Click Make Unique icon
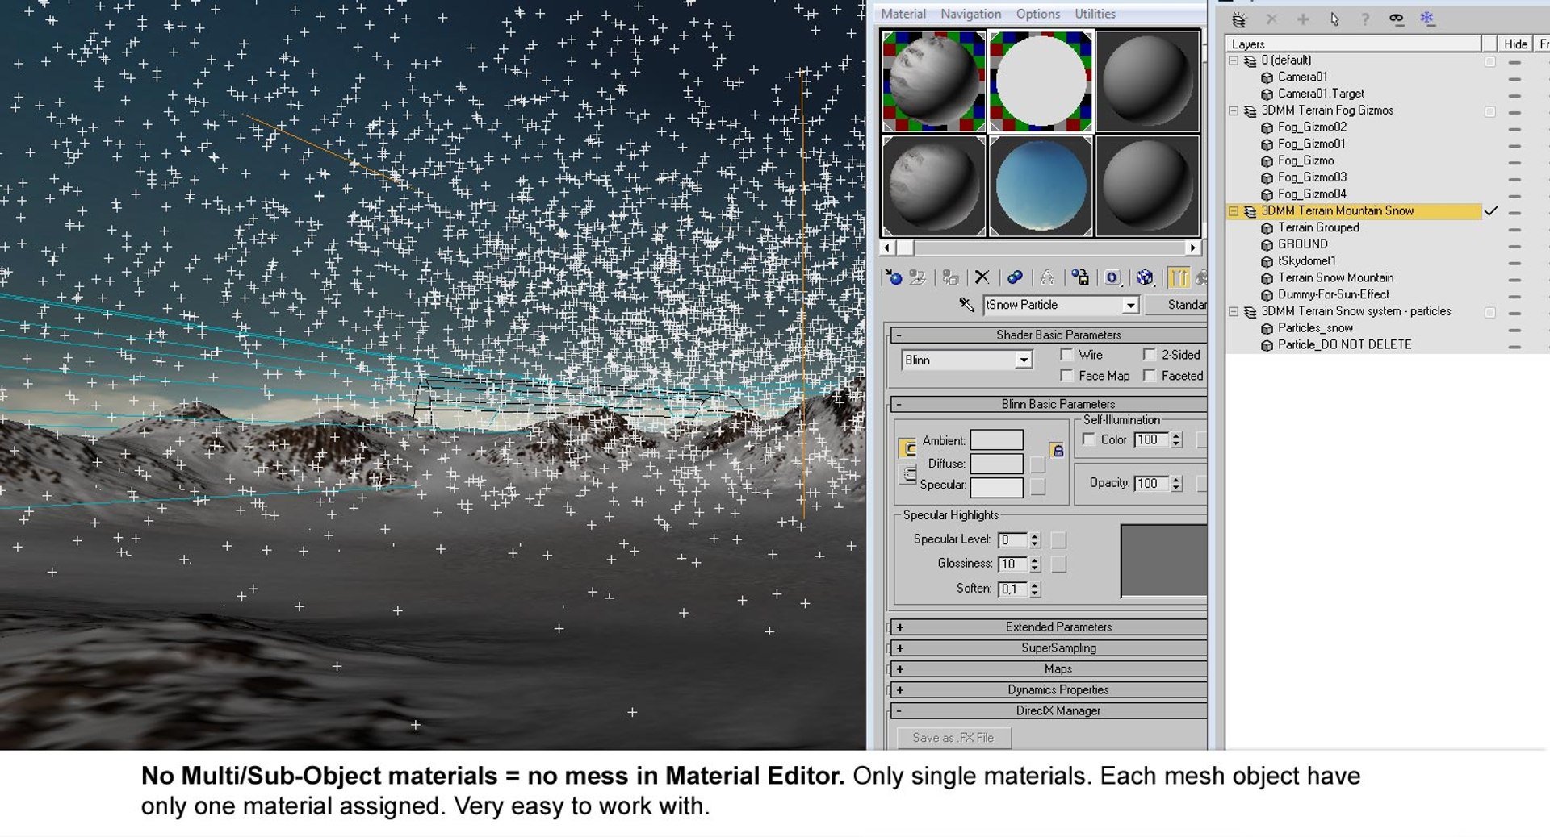Image resolution: width=1550 pixels, height=837 pixels. point(1047,277)
